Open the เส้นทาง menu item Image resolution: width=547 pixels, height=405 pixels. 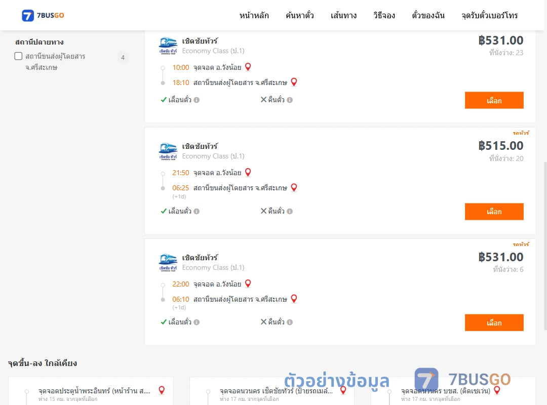click(343, 15)
